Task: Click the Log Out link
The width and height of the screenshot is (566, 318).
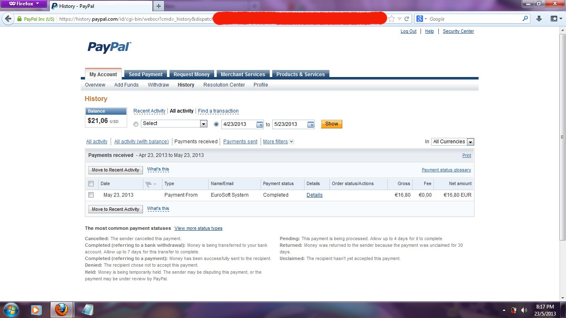Action: point(409,31)
